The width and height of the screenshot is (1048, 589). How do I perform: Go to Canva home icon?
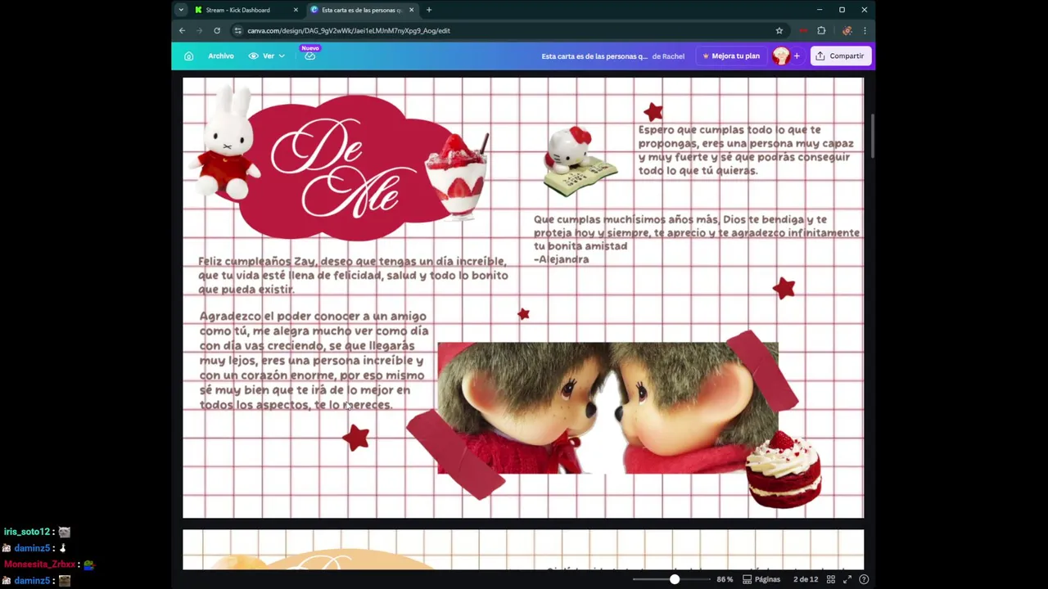pos(188,56)
